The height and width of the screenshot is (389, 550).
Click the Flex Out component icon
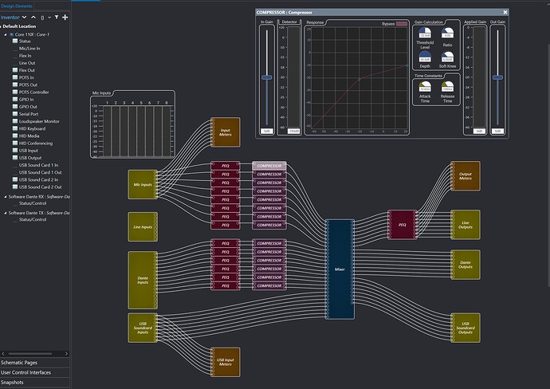click(x=15, y=70)
